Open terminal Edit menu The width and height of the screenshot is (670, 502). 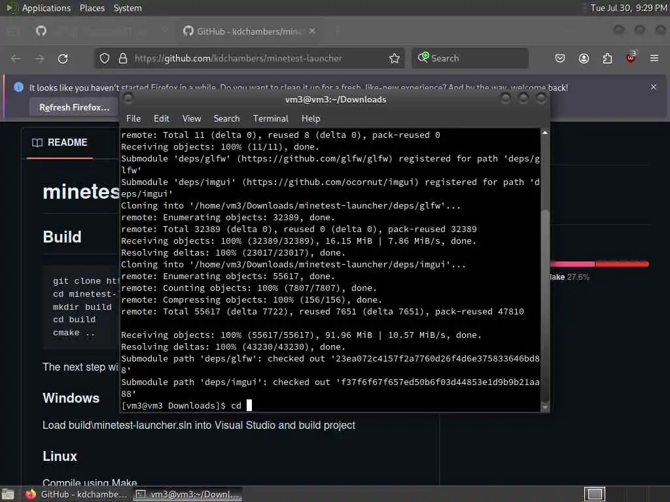(x=161, y=119)
